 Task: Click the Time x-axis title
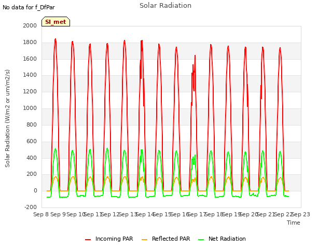pyautogui.click(x=294, y=223)
